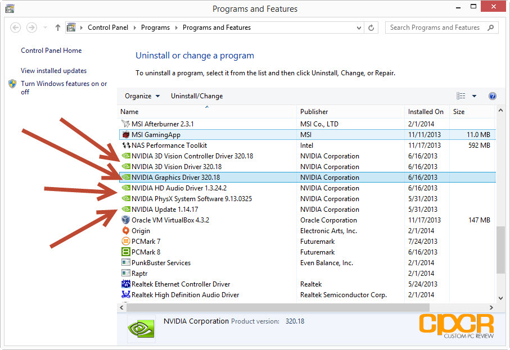The image size is (510, 350).
Task: Open recent locations dropdown arrow
Action: click(45, 28)
